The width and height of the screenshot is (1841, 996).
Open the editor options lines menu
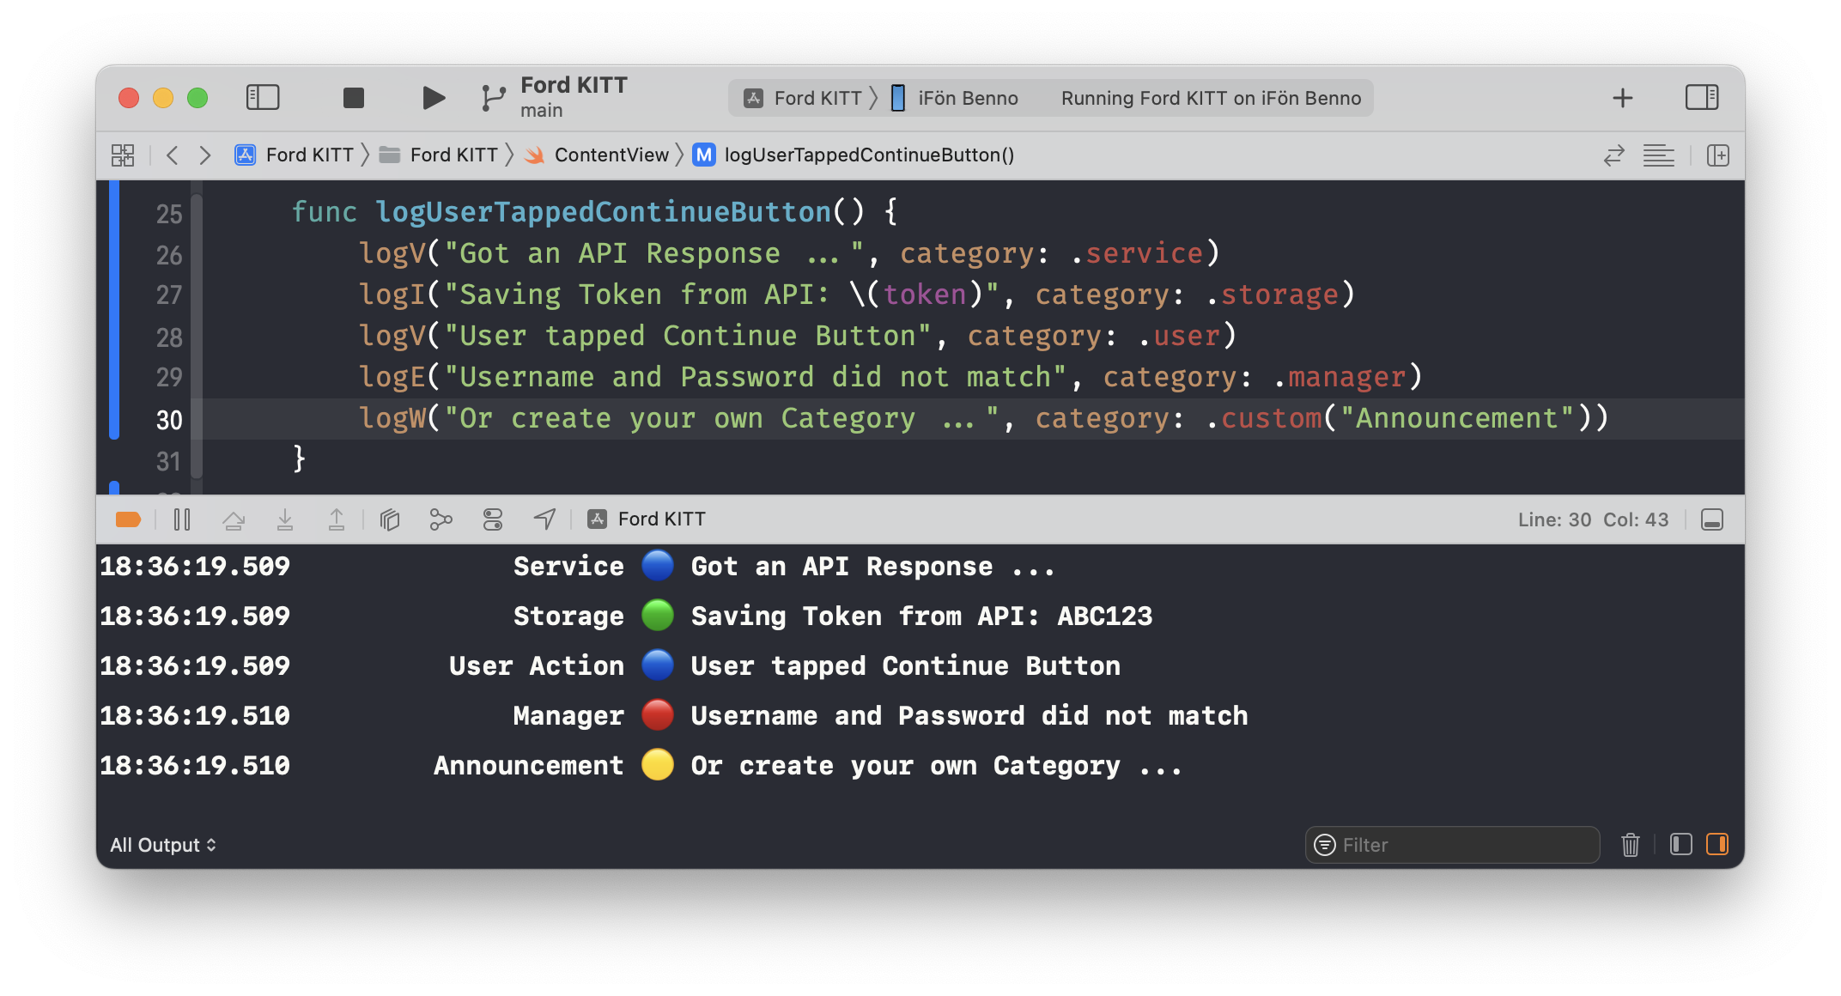1659,155
